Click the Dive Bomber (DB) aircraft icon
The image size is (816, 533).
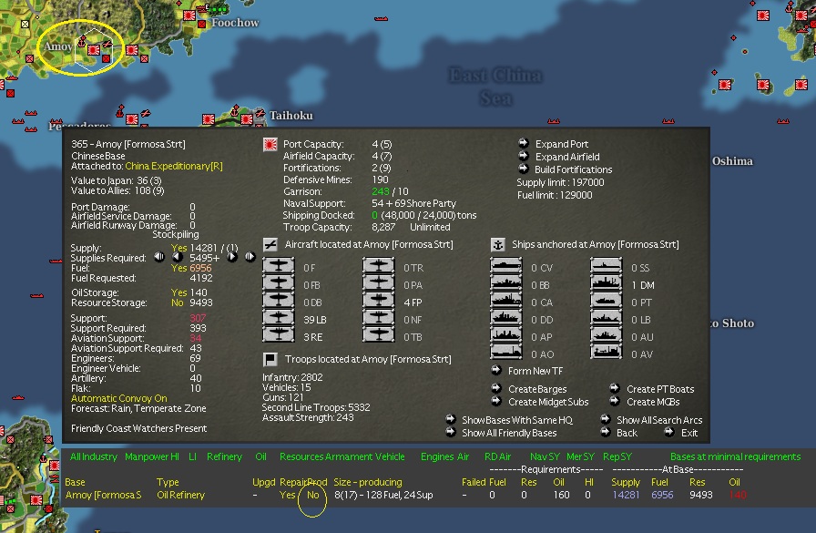[x=279, y=301]
